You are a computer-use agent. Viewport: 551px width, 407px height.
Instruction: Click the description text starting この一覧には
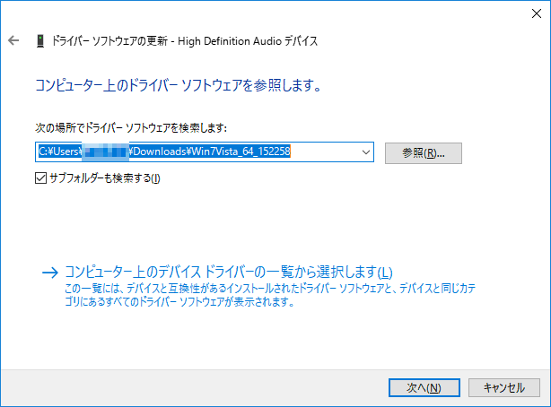point(270,295)
